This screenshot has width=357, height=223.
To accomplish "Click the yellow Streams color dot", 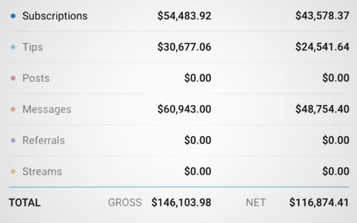I will (x=13, y=171).
